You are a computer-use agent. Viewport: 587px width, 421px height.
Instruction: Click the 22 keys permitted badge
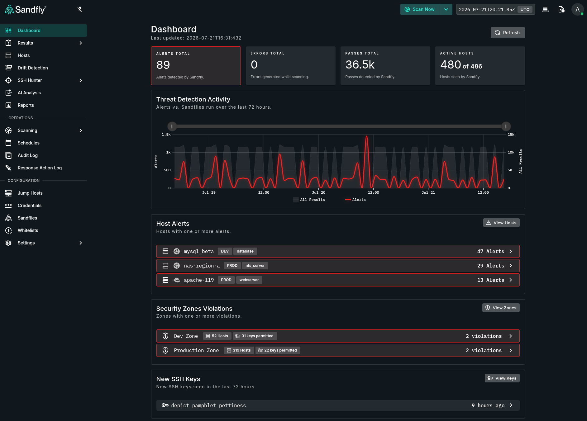click(278, 350)
